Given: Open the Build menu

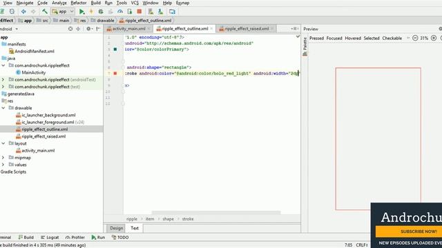Looking at the screenshot, I should (95, 3).
